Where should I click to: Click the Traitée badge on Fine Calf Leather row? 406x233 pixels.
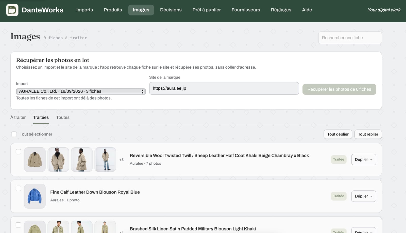point(339,196)
